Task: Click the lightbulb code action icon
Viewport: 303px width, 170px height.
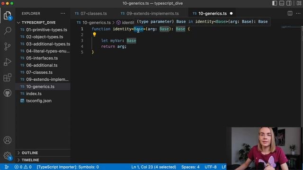Action: 94,34
